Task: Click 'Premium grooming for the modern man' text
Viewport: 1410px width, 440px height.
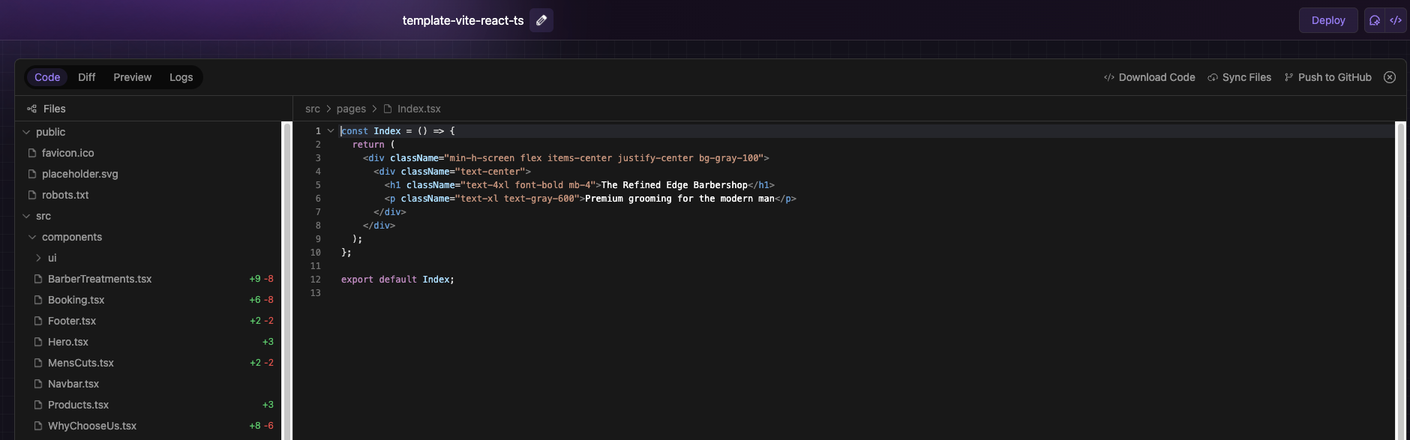Action: click(679, 199)
